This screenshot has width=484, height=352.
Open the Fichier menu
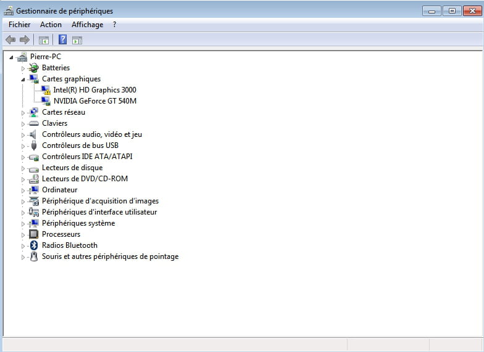[x=19, y=25]
